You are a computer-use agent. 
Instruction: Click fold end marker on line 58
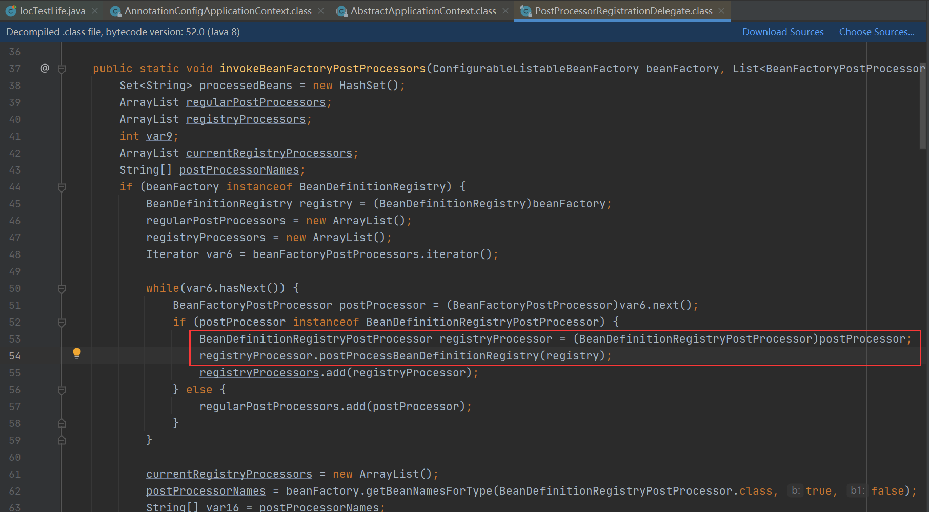coord(62,423)
